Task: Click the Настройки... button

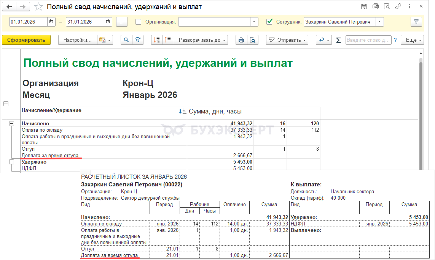Action: 77,40
